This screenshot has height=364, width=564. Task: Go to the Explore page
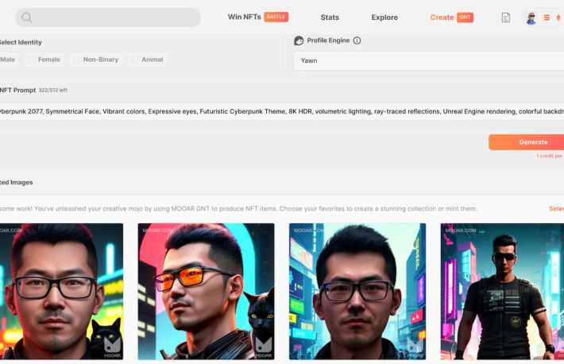(384, 17)
